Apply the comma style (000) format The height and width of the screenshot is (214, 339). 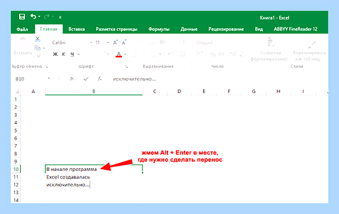[221, 54]
